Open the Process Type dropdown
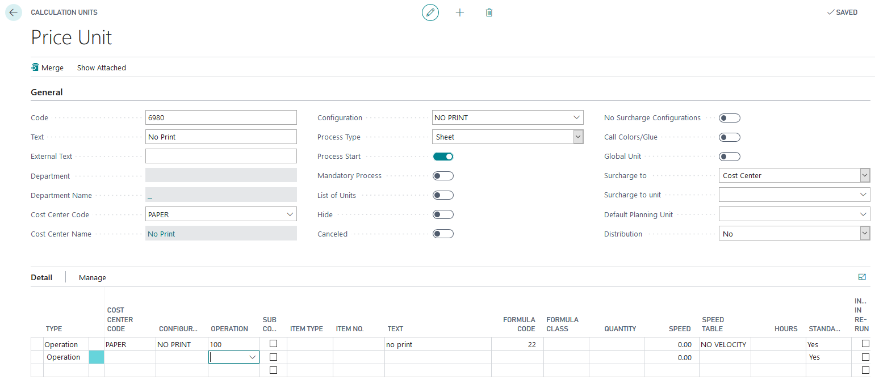 click(x=578, y=137)
